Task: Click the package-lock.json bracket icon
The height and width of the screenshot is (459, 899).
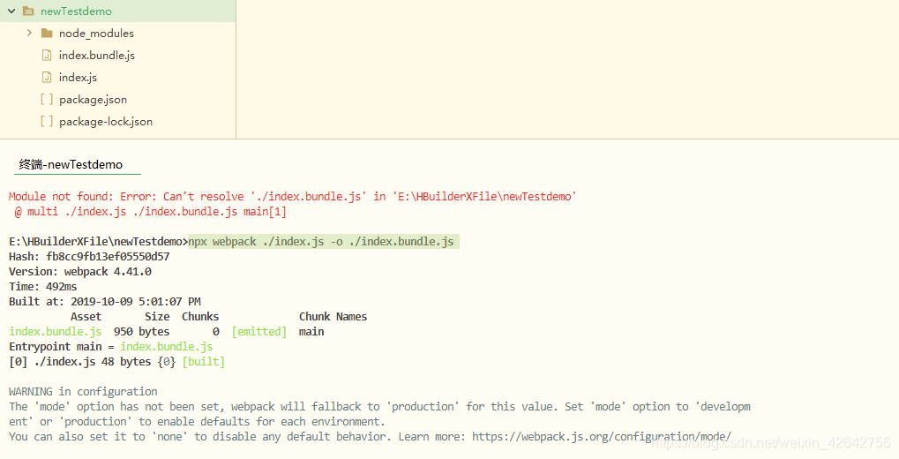Action: 47,121
